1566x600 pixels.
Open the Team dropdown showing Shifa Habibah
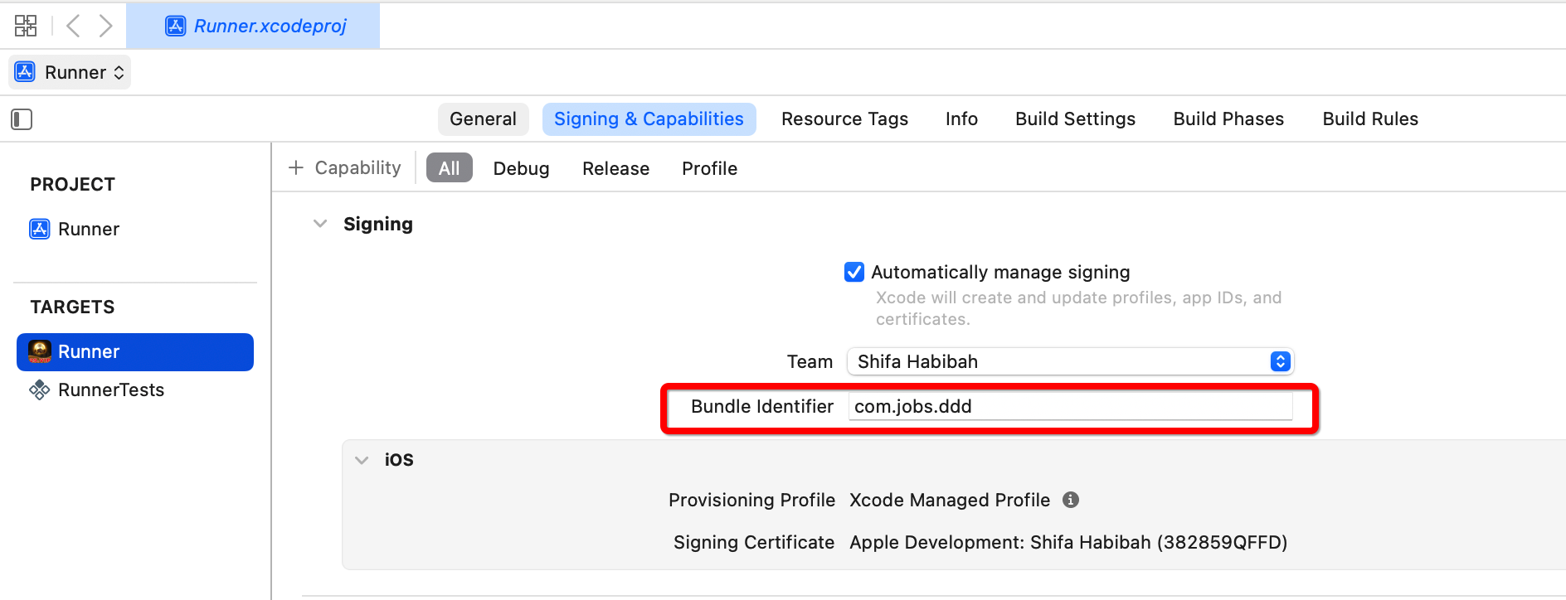pyautogui.click(x=1070, y=361)
